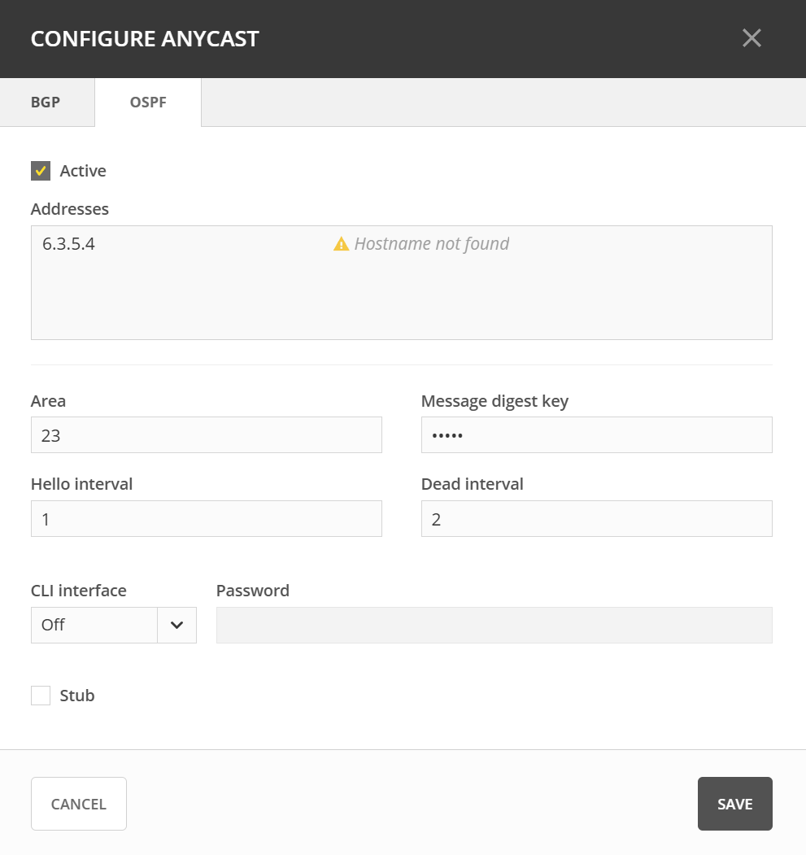This screenshot has height=855, width=806.
Task: Select the 6.3.5.4 address entry
Action: coord(68,244)
